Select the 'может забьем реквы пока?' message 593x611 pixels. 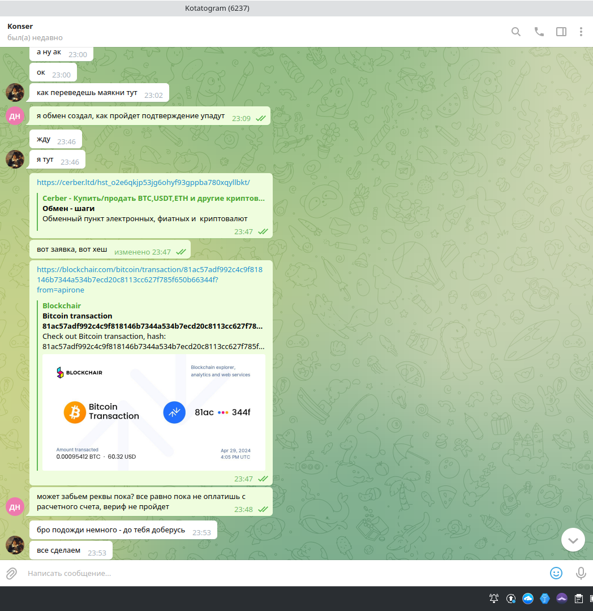[x=151, y=502]
